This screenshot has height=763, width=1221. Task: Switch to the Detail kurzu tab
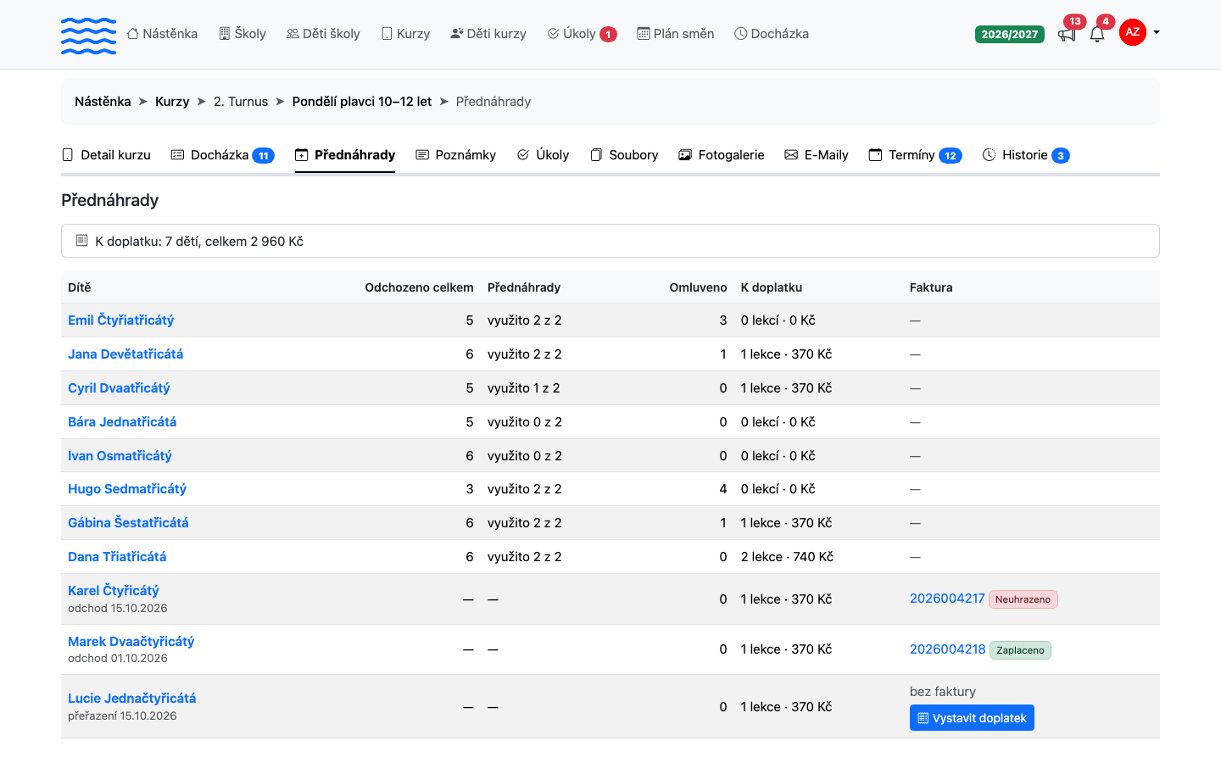coord(107,155)
